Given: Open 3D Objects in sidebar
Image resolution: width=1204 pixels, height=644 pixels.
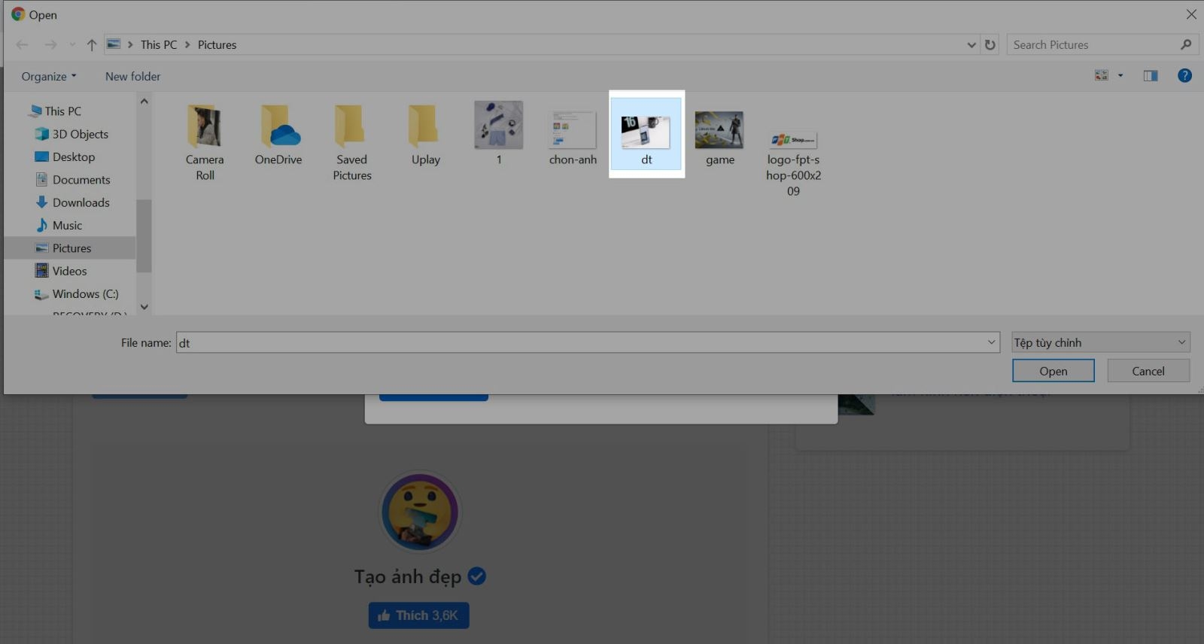Looking at the screenshot, I should pyautogui.click(x=81, y=134).
